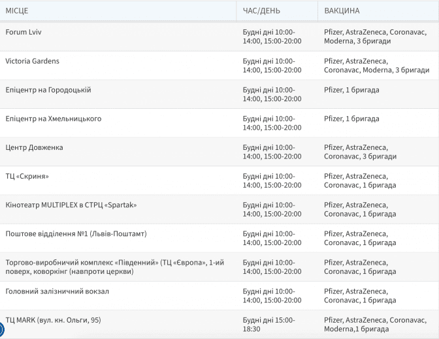The image size is (439, 339).
Task: Click Головний залізничний вокзал location
Action: (57, 291)
